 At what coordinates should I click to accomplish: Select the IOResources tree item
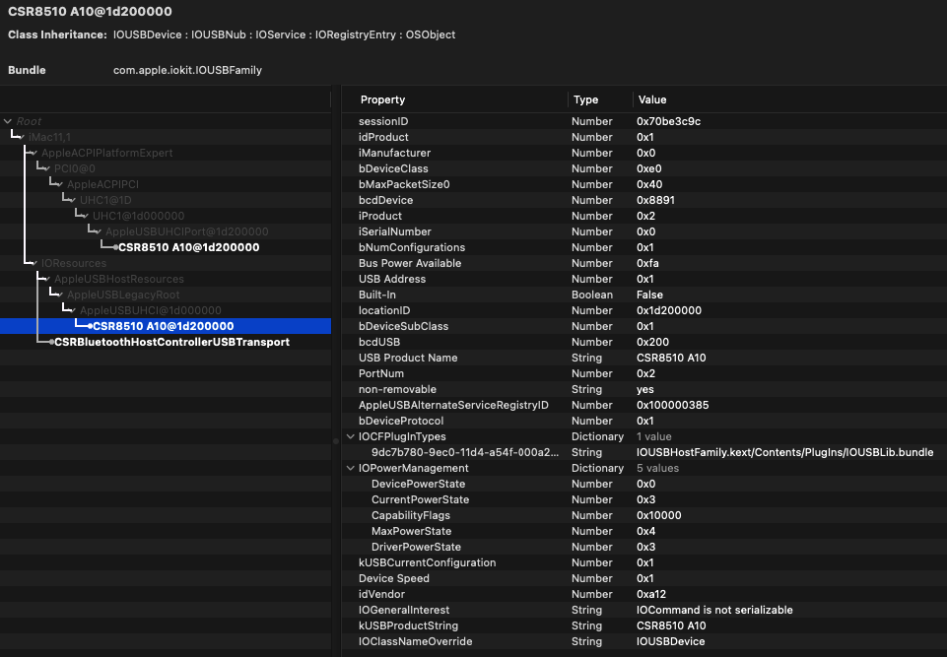(74, 263)
